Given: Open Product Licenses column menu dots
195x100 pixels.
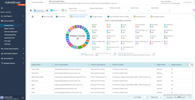Looking at the screenshot, I should pyautogui.click(x=155, y=65).
